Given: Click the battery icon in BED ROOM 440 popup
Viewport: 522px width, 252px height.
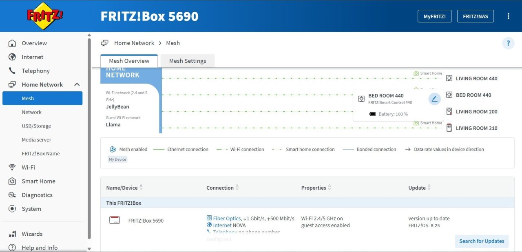Looking at the screenshot, I should 372,114.
